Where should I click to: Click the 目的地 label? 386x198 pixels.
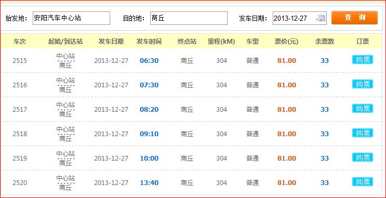(134, 18)
